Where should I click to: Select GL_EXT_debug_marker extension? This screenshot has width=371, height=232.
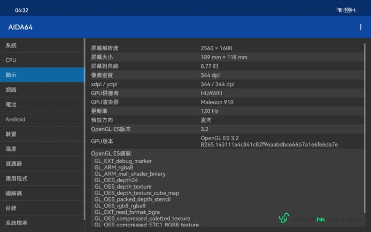coord(123,161)
